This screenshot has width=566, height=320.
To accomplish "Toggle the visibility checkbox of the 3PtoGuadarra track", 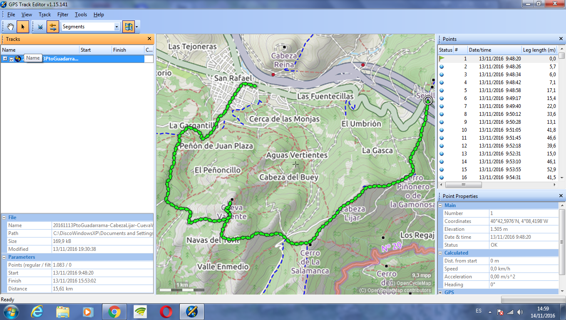I will (12, 59).
